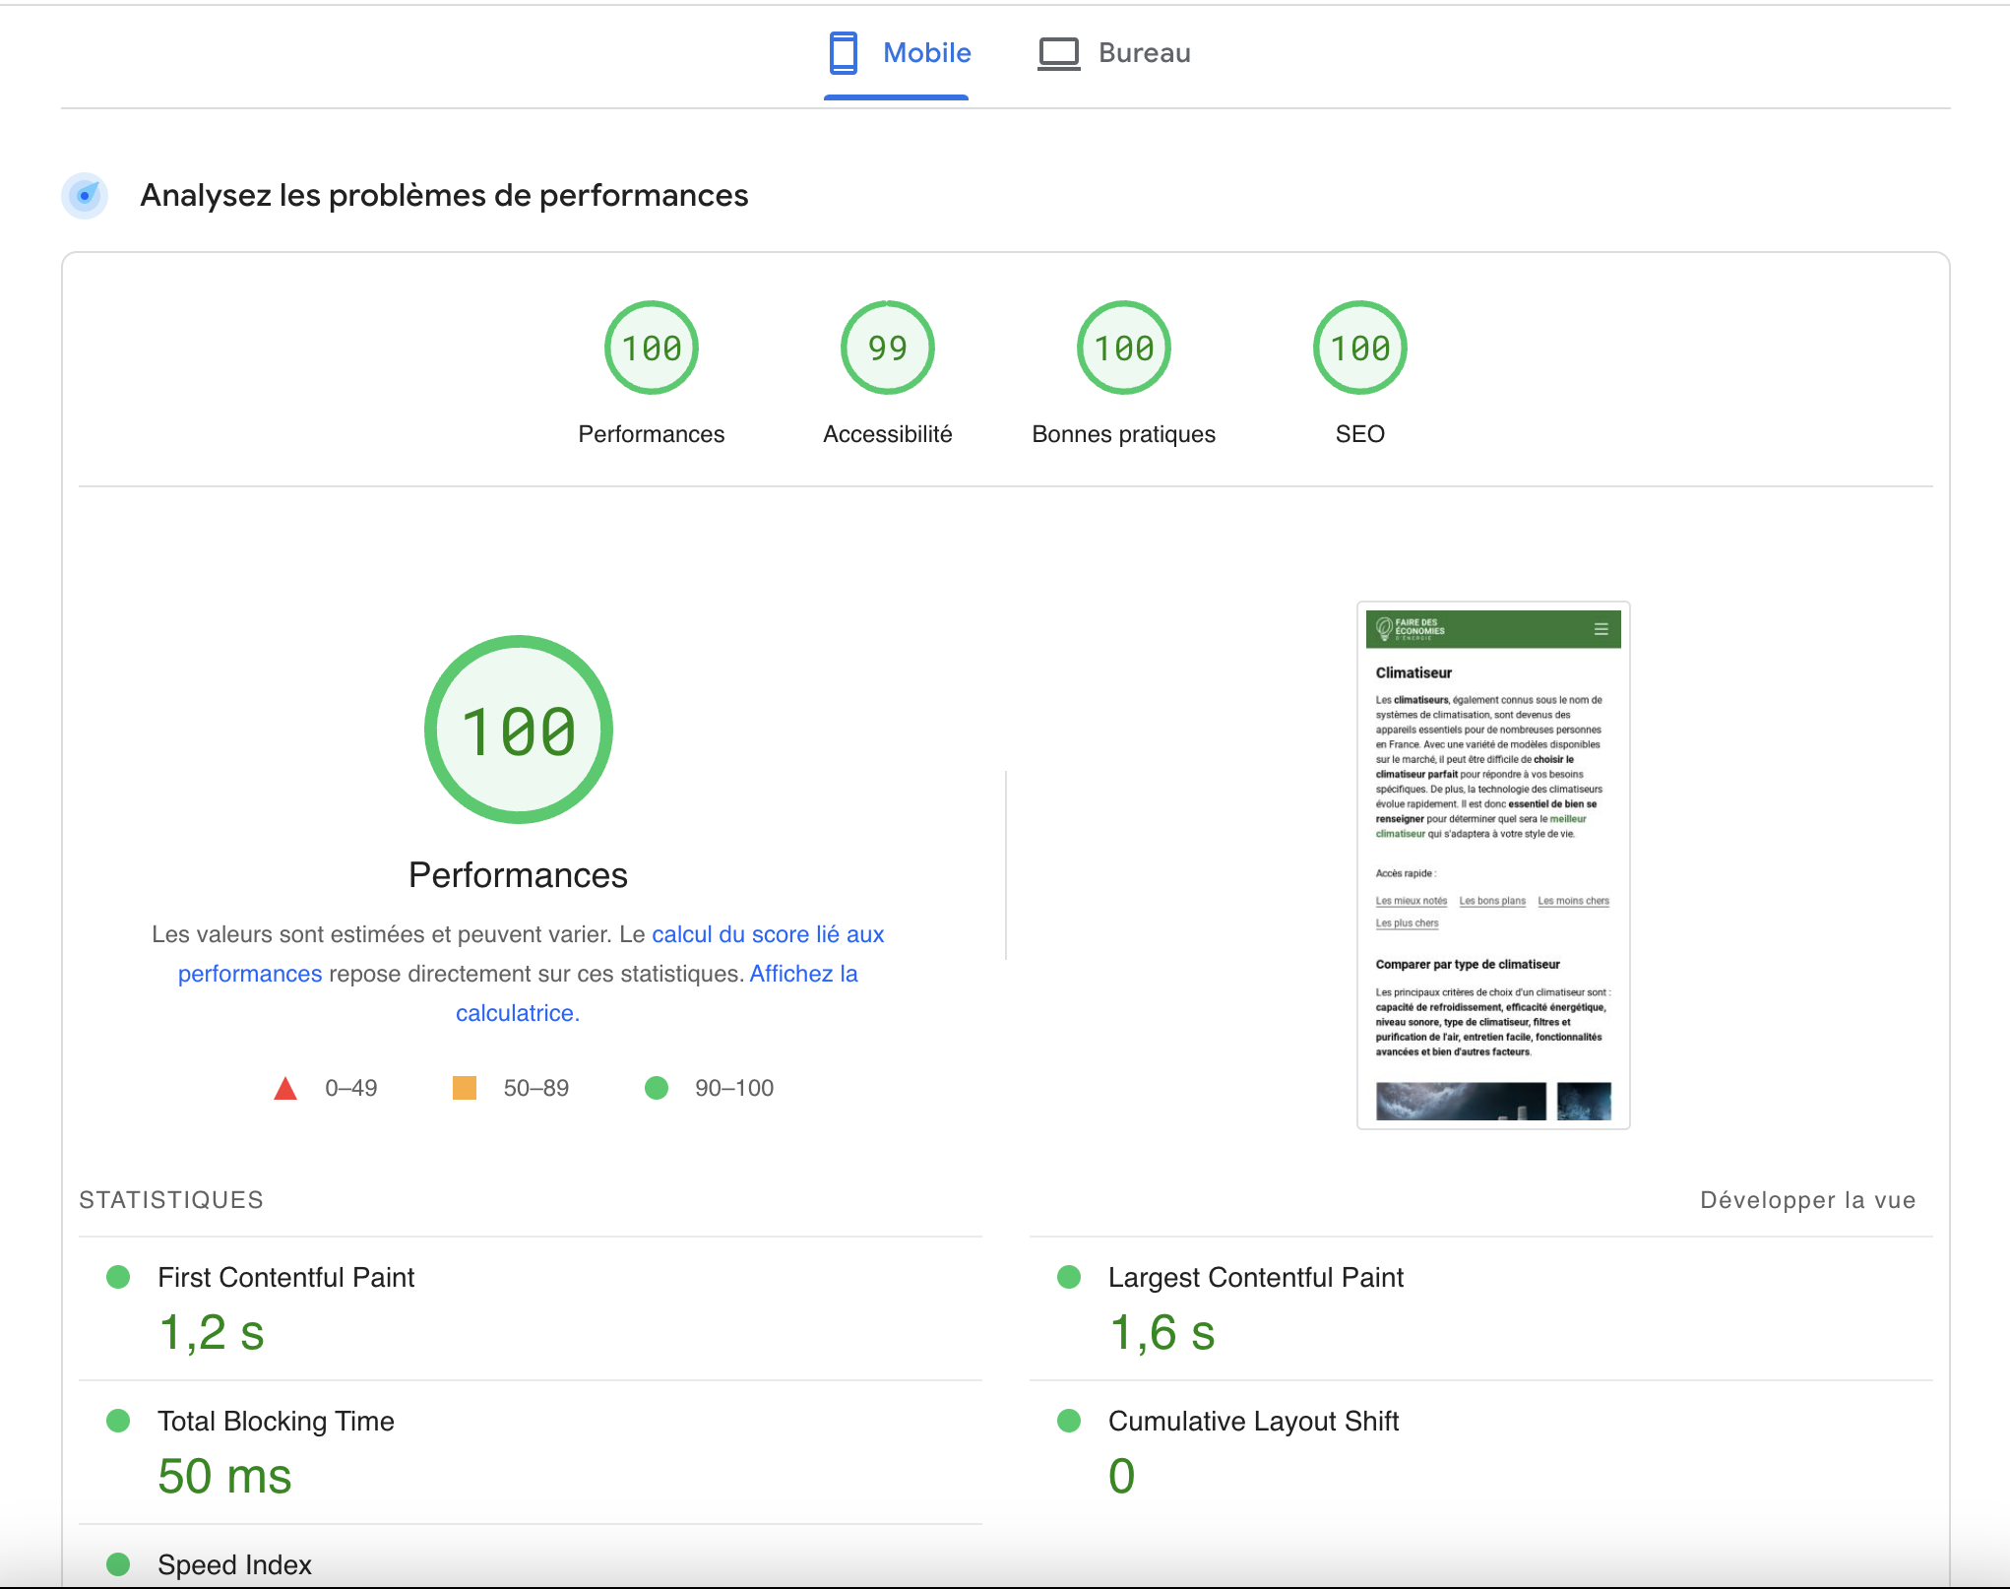Image resolution: width=2010 pixels, height=1589 pixels.
Task: Click the '1,2 s' FCP value
Action: pyautogui.click(x=212, y=1333)
